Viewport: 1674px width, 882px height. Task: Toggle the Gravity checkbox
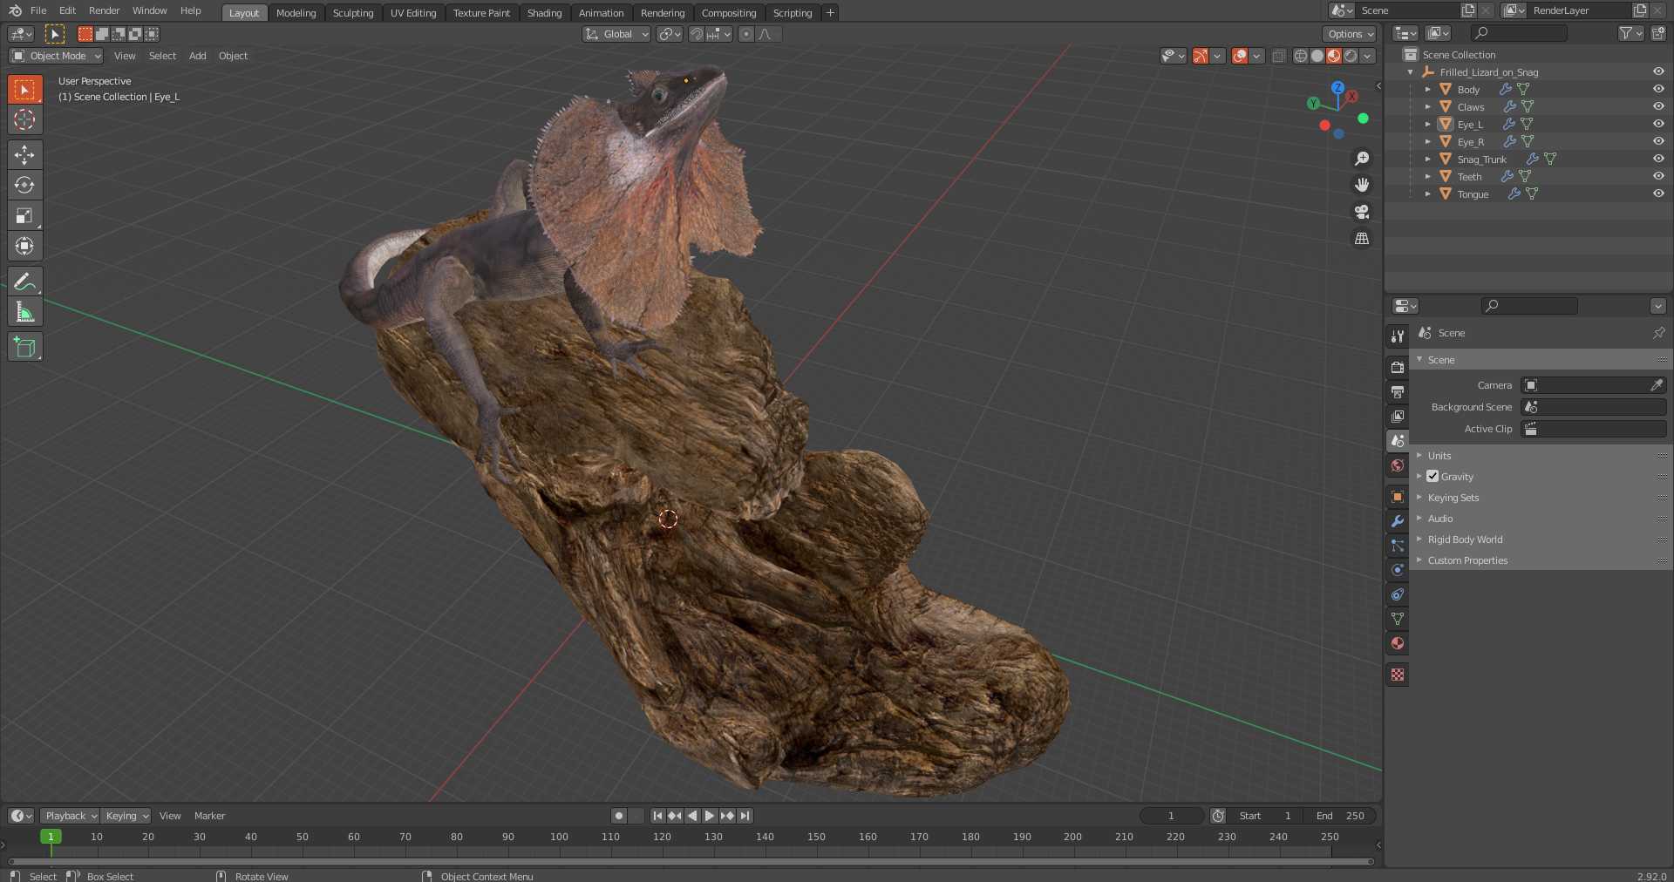point(1432,477)
